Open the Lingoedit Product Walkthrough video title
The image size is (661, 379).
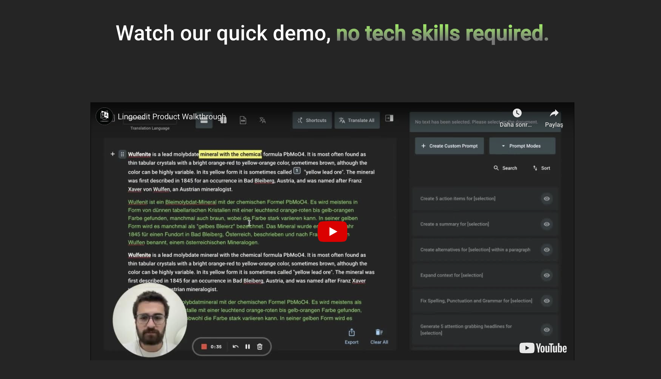172,117
